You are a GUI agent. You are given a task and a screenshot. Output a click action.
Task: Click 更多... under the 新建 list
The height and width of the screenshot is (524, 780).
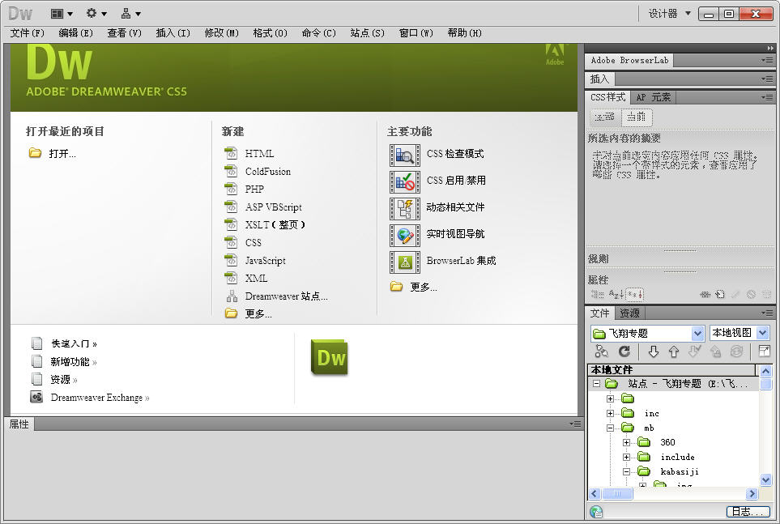coord(258,314)
